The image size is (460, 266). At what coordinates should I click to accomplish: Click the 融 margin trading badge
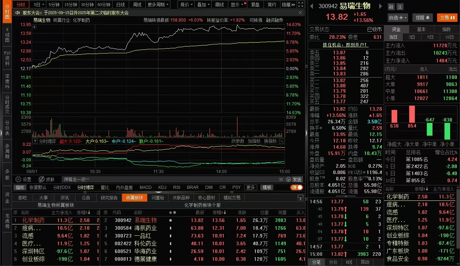pyautogui.click(x=391, y=7)
